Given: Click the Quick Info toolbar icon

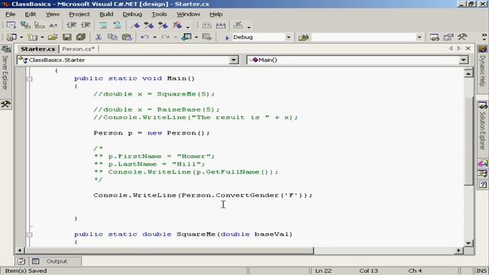Looking at the screenshot, I should pos(39,25).
